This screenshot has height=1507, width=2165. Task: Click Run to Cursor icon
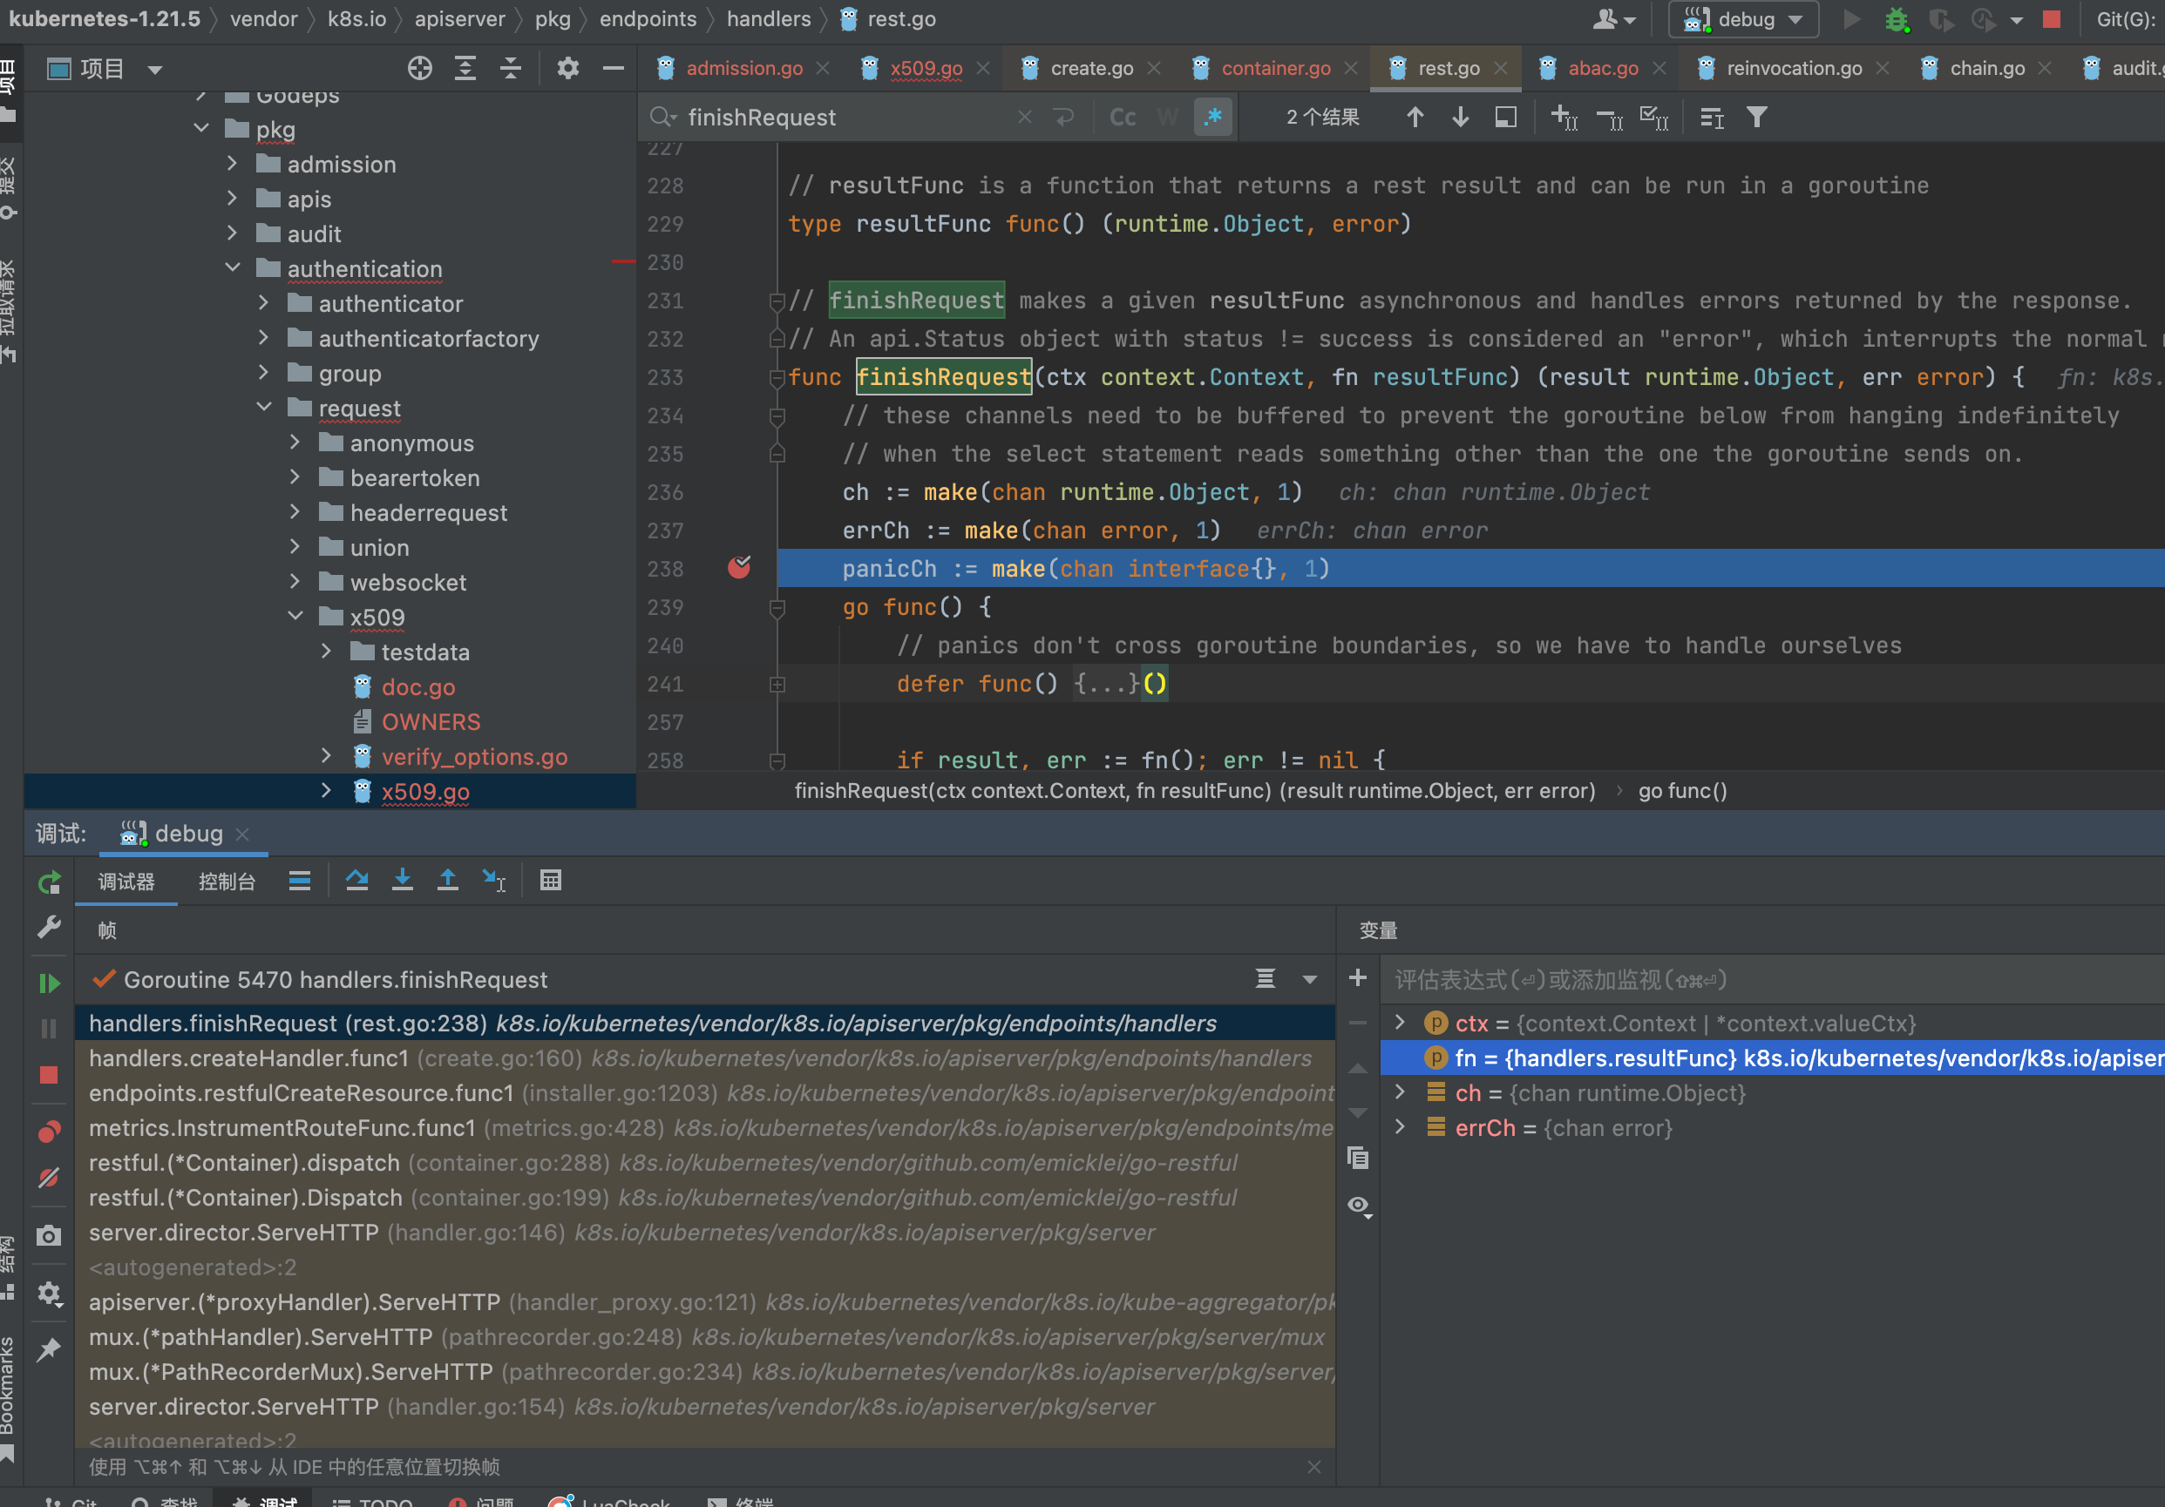point(494,881)
